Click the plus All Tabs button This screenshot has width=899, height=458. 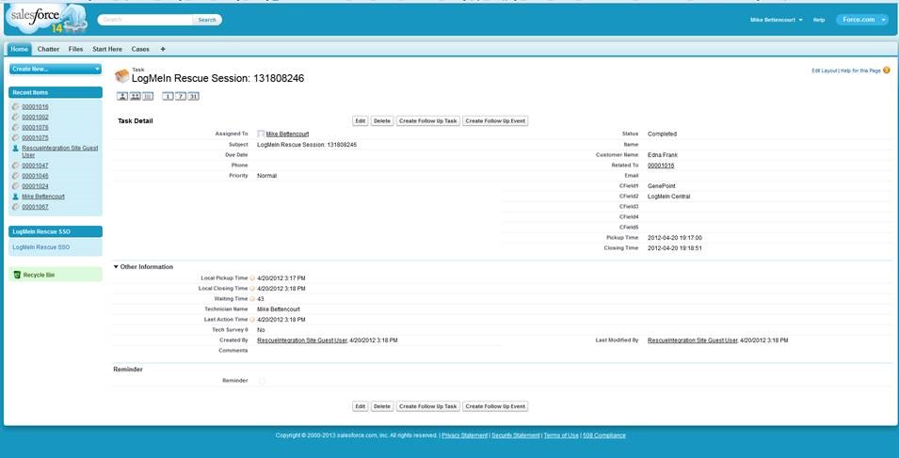(x=163, y=49)
